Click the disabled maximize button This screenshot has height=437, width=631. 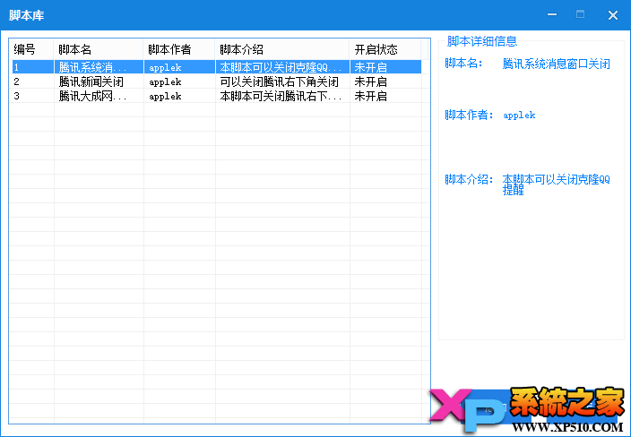[x=580, y=14]
